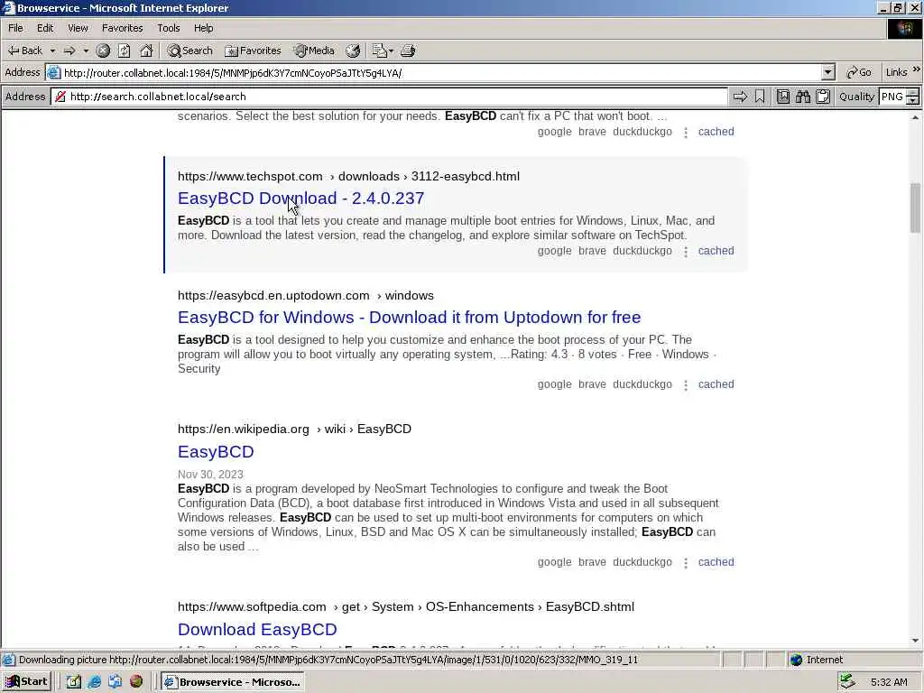Select the Browservice taskbar button

pyautogui.click(x=234, y=682)
